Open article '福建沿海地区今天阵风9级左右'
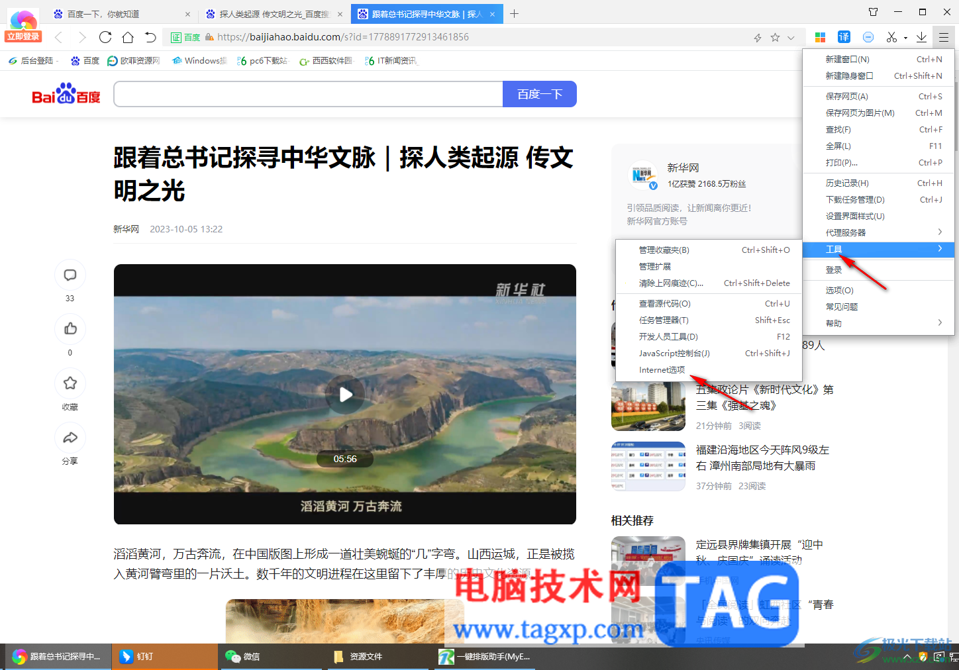This screenshot has height=670, width=959. pyautogui.click(x=762, y=458)
